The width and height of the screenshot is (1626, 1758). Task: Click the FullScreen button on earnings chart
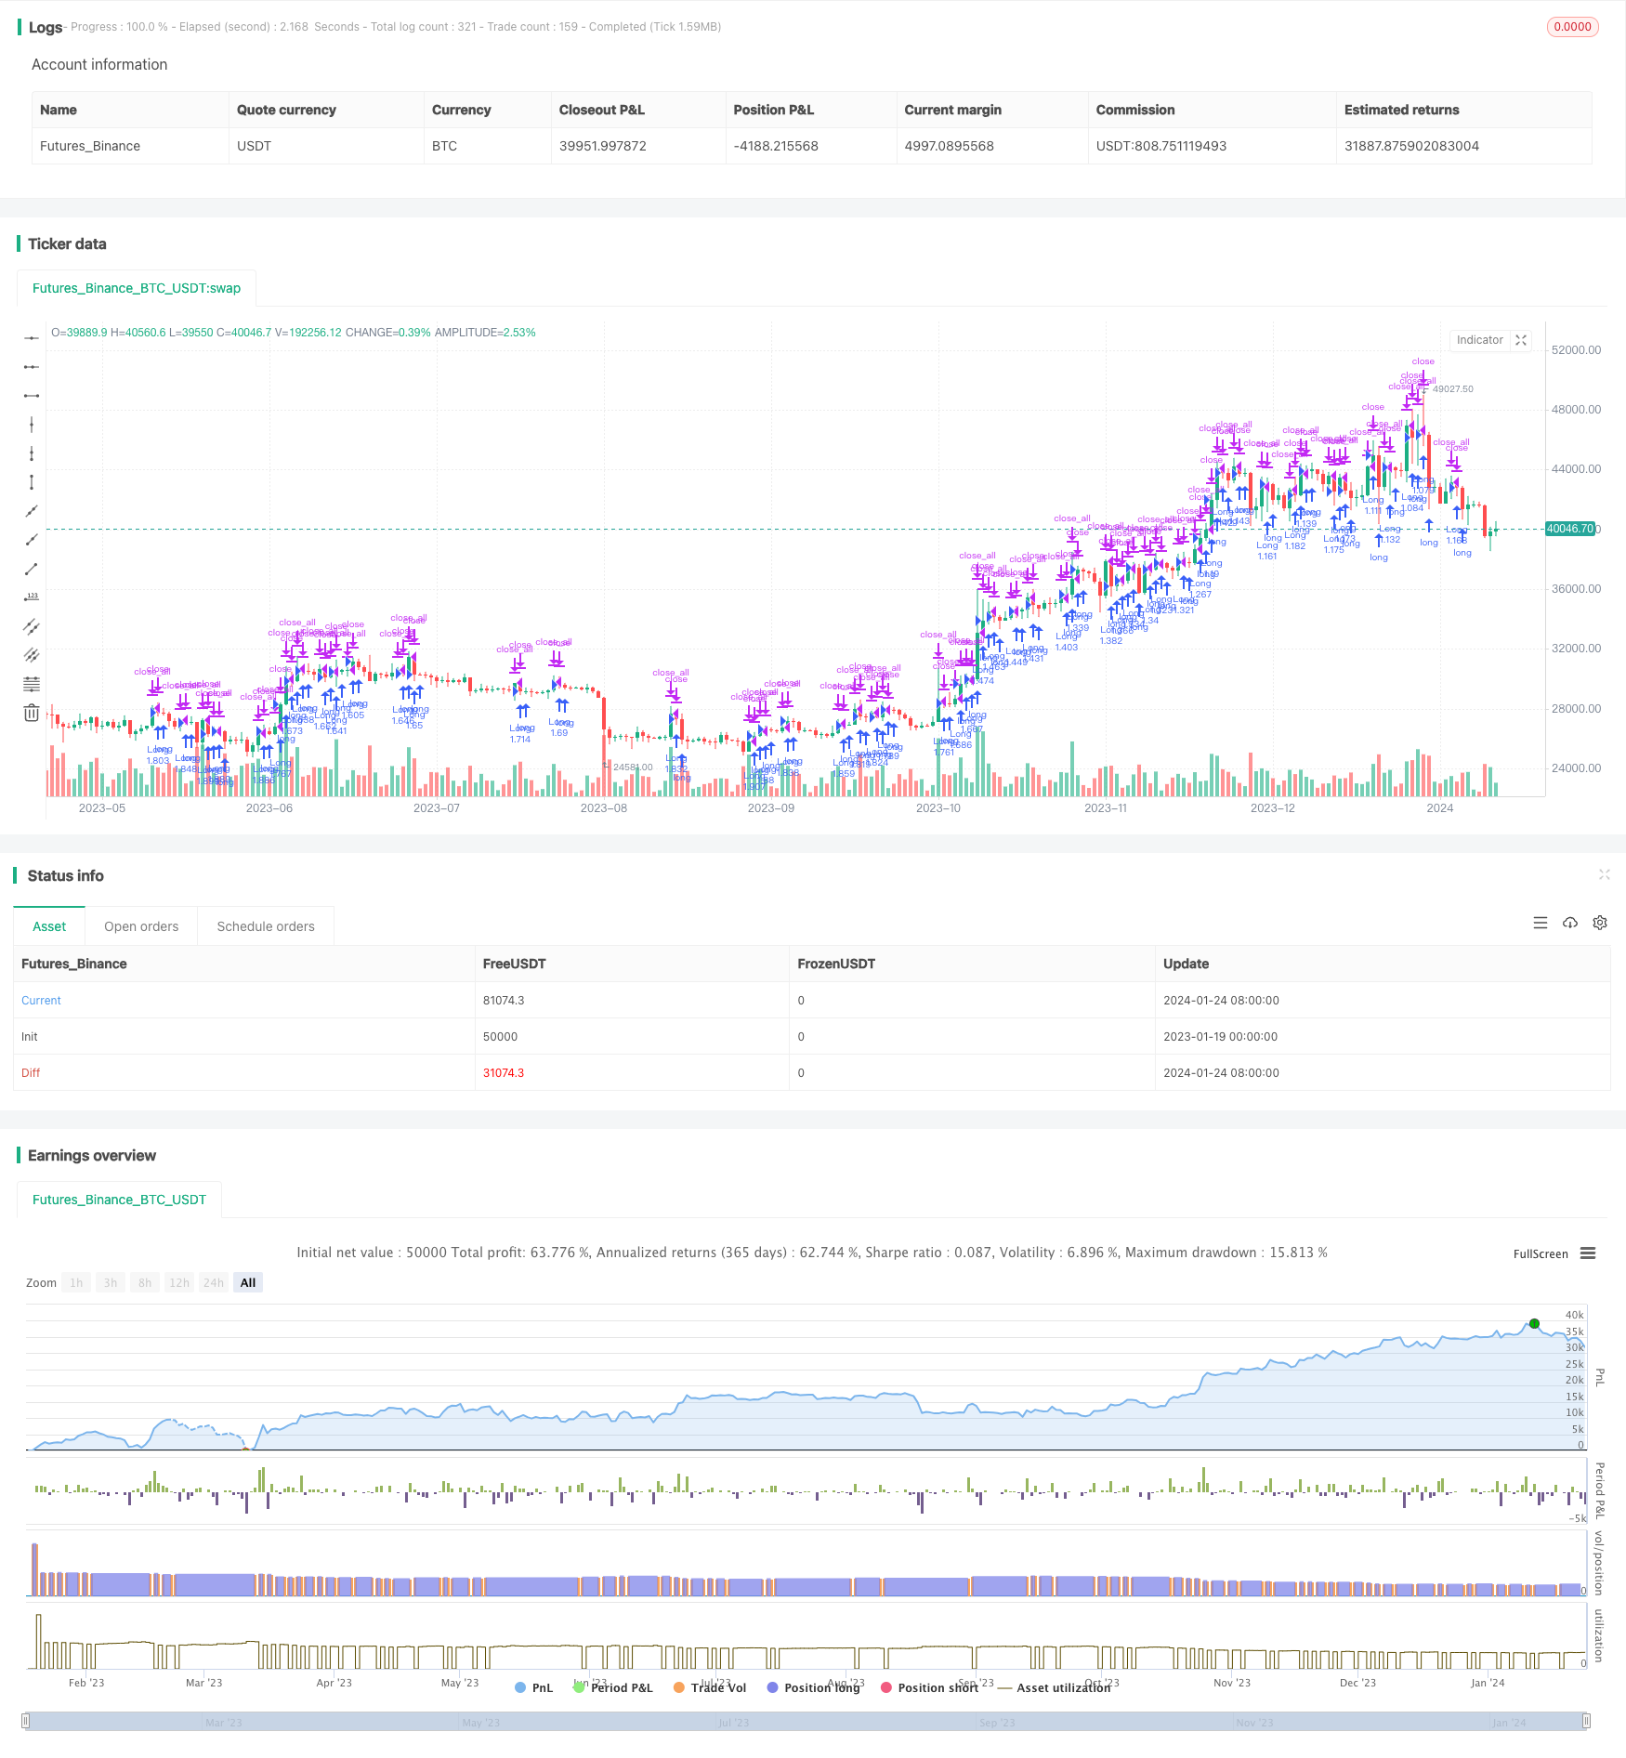[1541, 1253]
